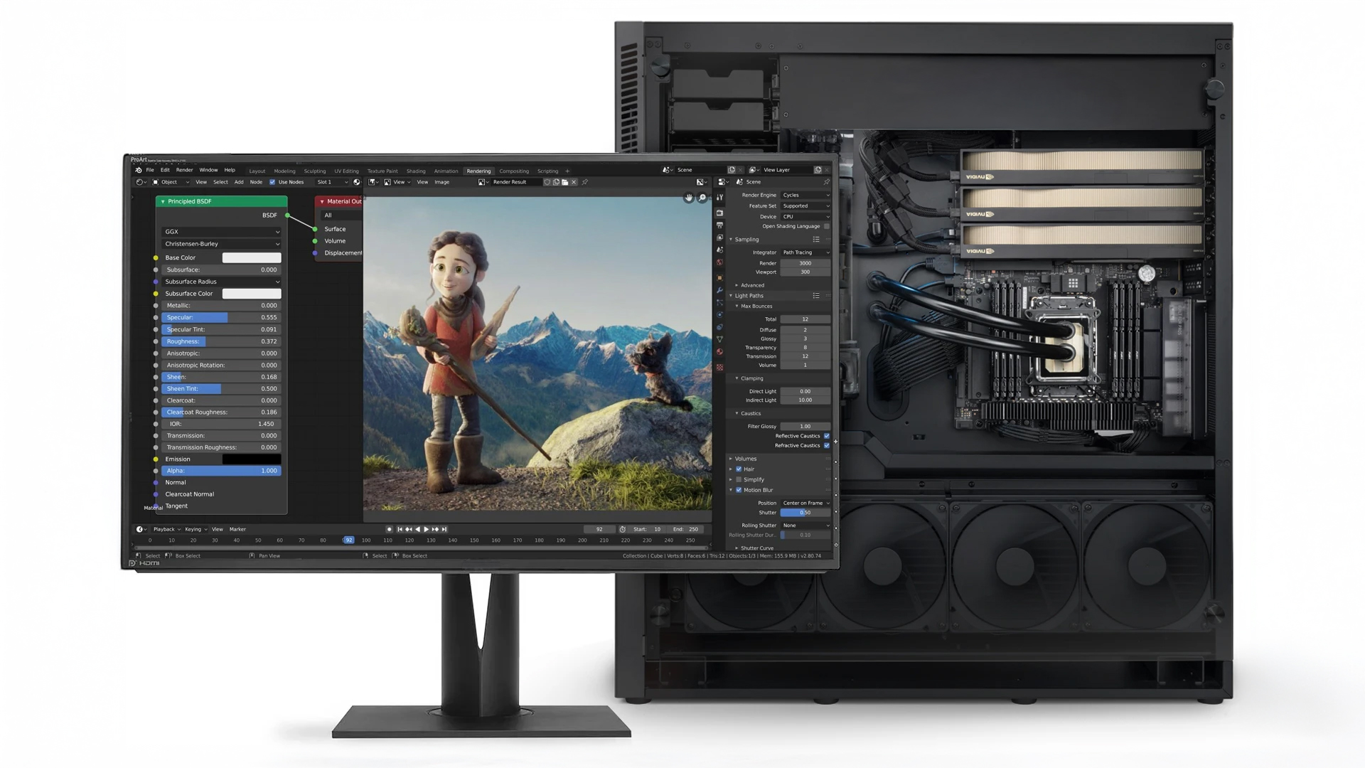1365x768 pixels.
Task: Open the GGX distribution dropdown
Action: click(x=221, y=232)
